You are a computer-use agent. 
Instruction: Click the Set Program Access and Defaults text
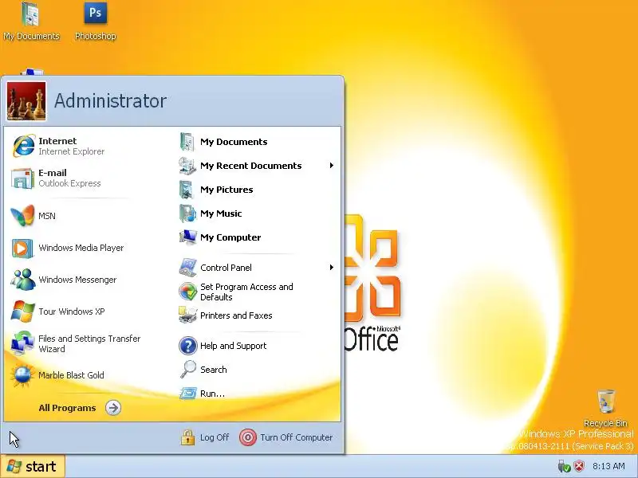click(246, 292)
